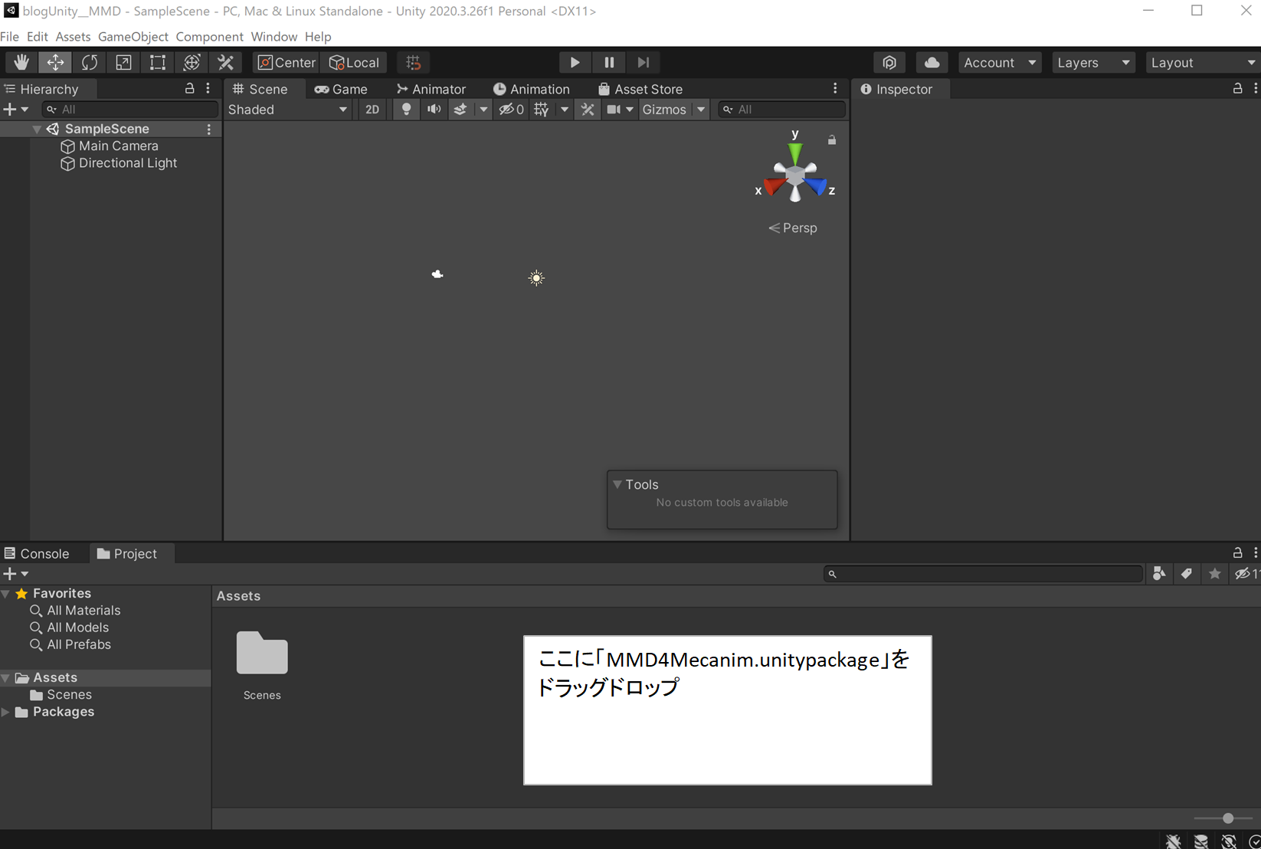Mute scene view audio
This screenshot has width=1261, height=849.
[434, 109]
